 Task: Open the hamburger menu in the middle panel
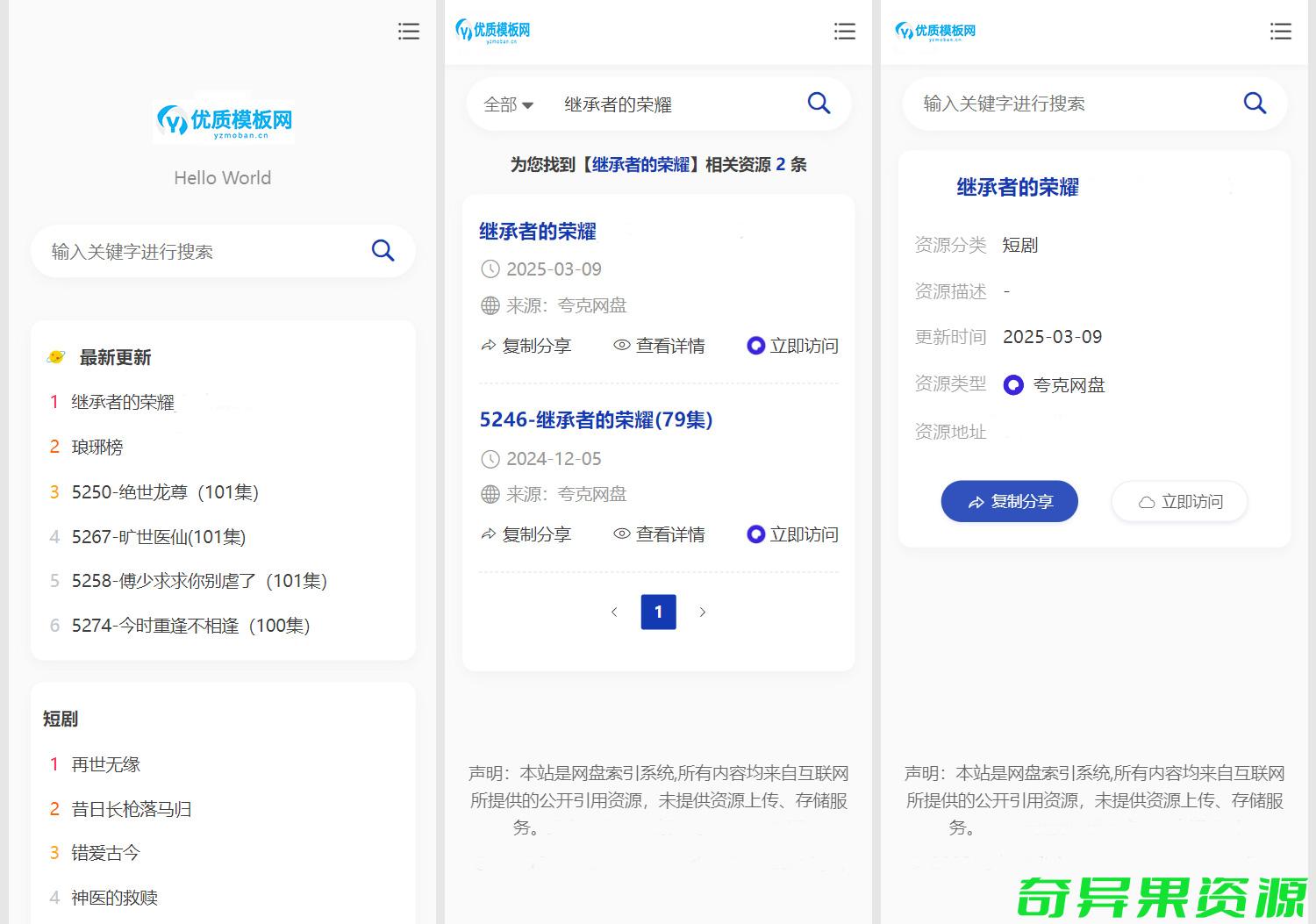point(844,31)
